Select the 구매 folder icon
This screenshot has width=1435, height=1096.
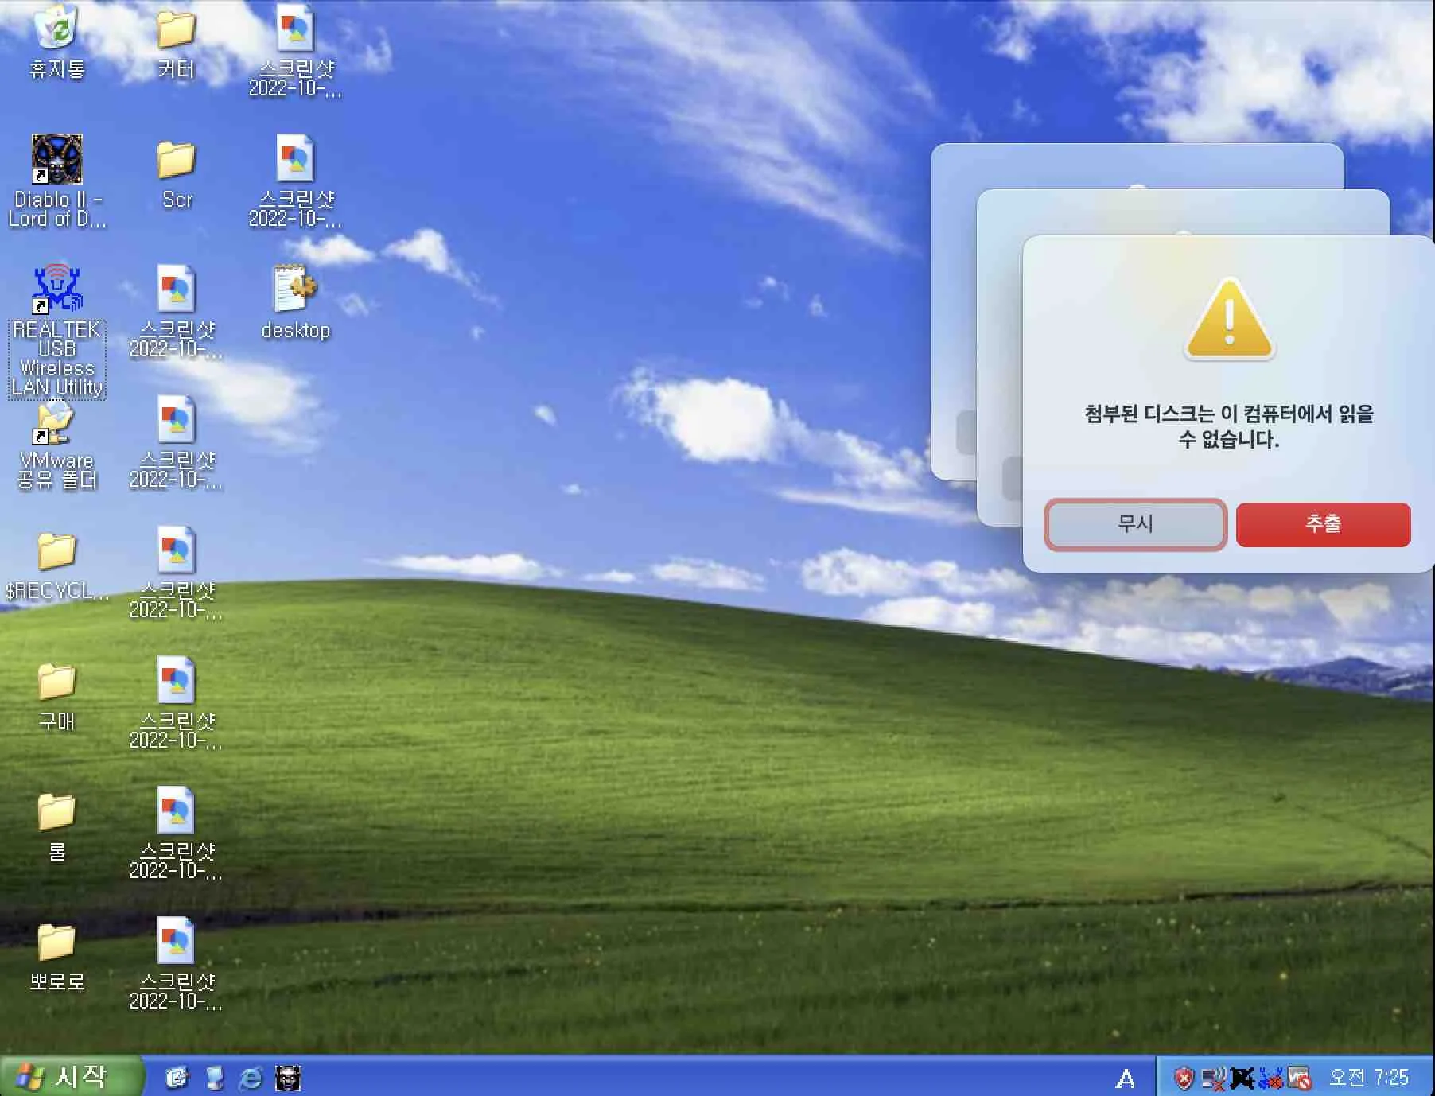(x=56, y=697)
